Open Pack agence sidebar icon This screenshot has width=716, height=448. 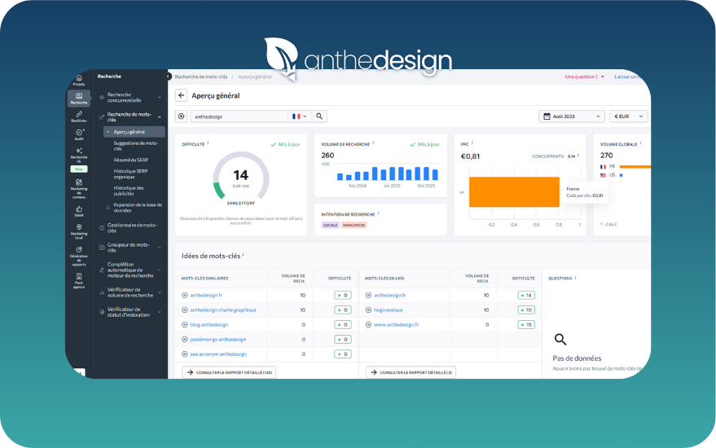click(x=79, y=280)
